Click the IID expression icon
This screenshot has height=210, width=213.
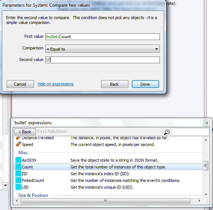18,173
